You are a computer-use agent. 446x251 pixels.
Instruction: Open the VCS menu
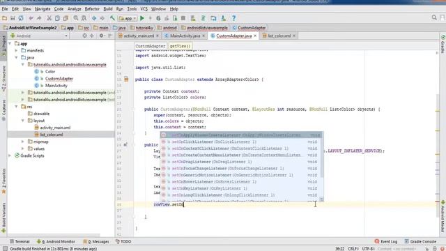click(x=144, y=9)
